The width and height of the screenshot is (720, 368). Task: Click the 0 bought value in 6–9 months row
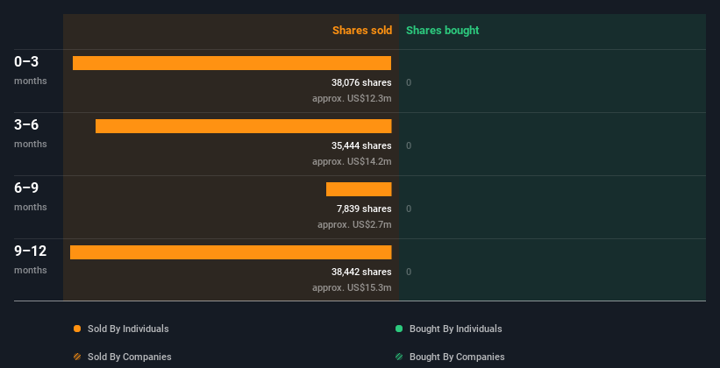click(x=409, y=209)
